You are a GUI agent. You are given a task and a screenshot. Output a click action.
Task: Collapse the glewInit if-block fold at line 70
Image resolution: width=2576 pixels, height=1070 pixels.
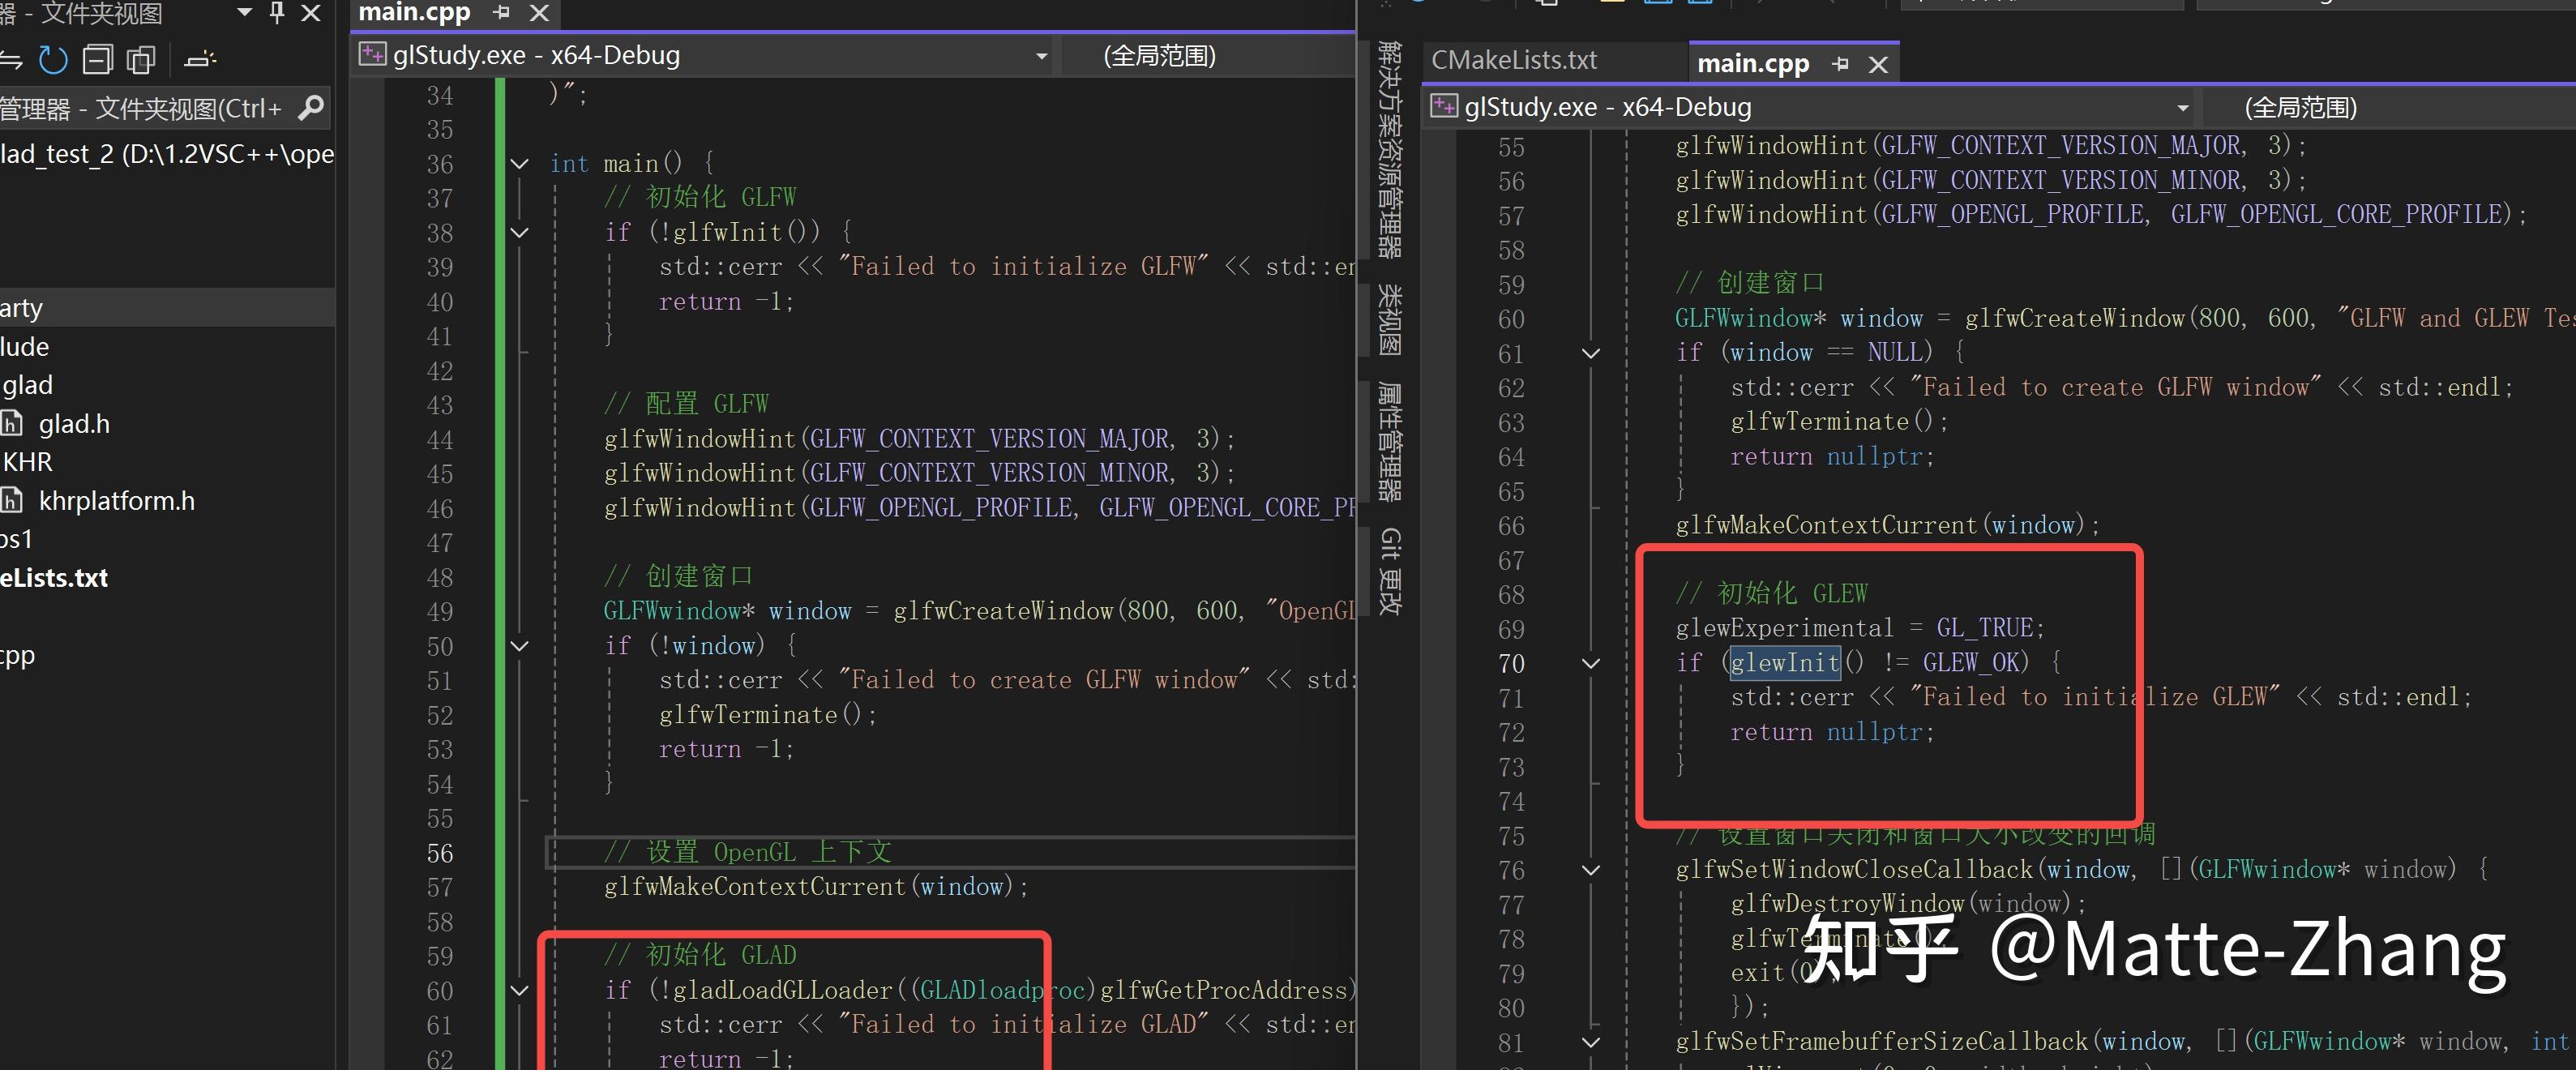click(x=1590, y=663)
